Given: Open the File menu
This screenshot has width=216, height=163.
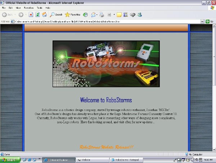Looking at the screenshot, I should (x=4, y=8).
